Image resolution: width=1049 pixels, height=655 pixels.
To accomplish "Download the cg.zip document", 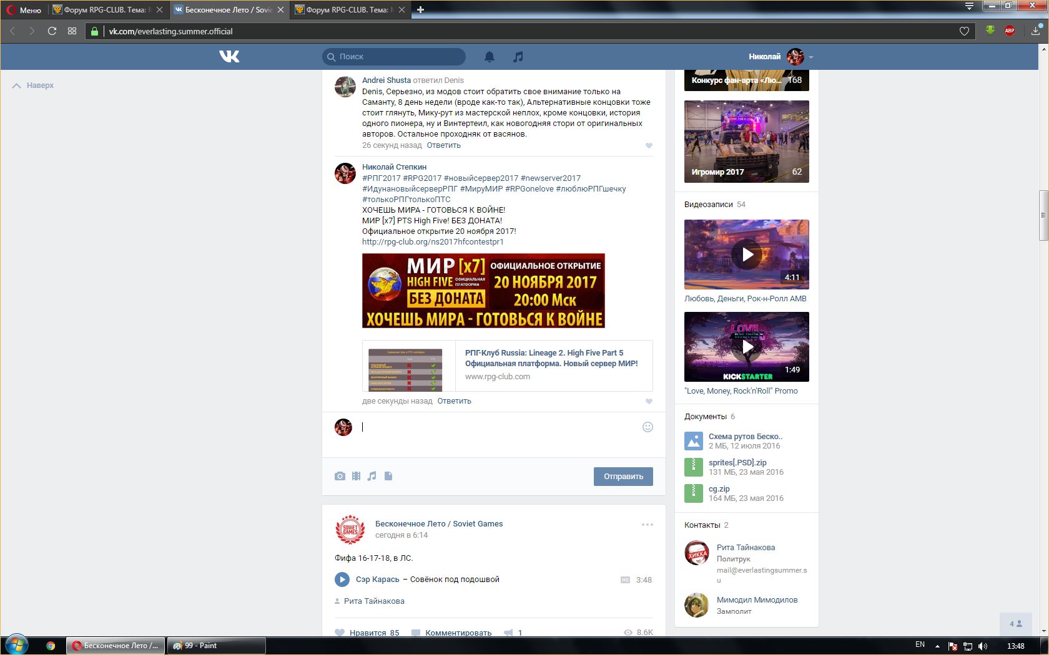I will tap(719, 489).
